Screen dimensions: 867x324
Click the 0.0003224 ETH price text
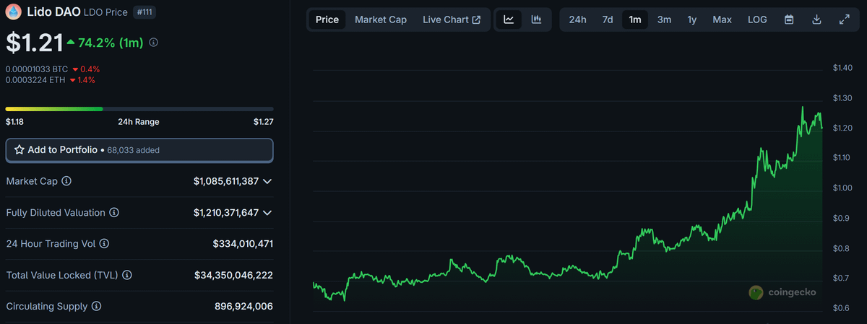(x=35, y=79)
